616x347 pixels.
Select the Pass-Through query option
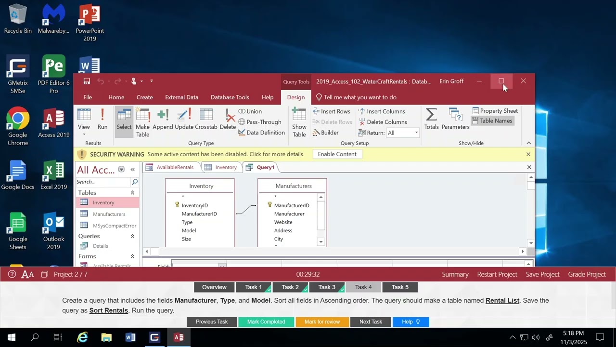tap(260, 122)
